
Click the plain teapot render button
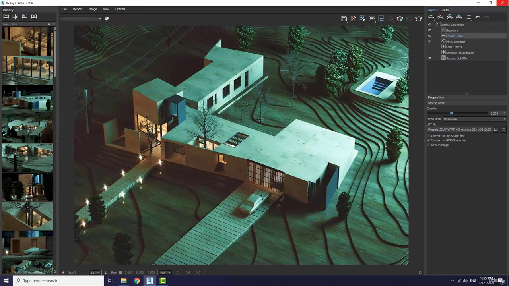(x=418, y=18)
